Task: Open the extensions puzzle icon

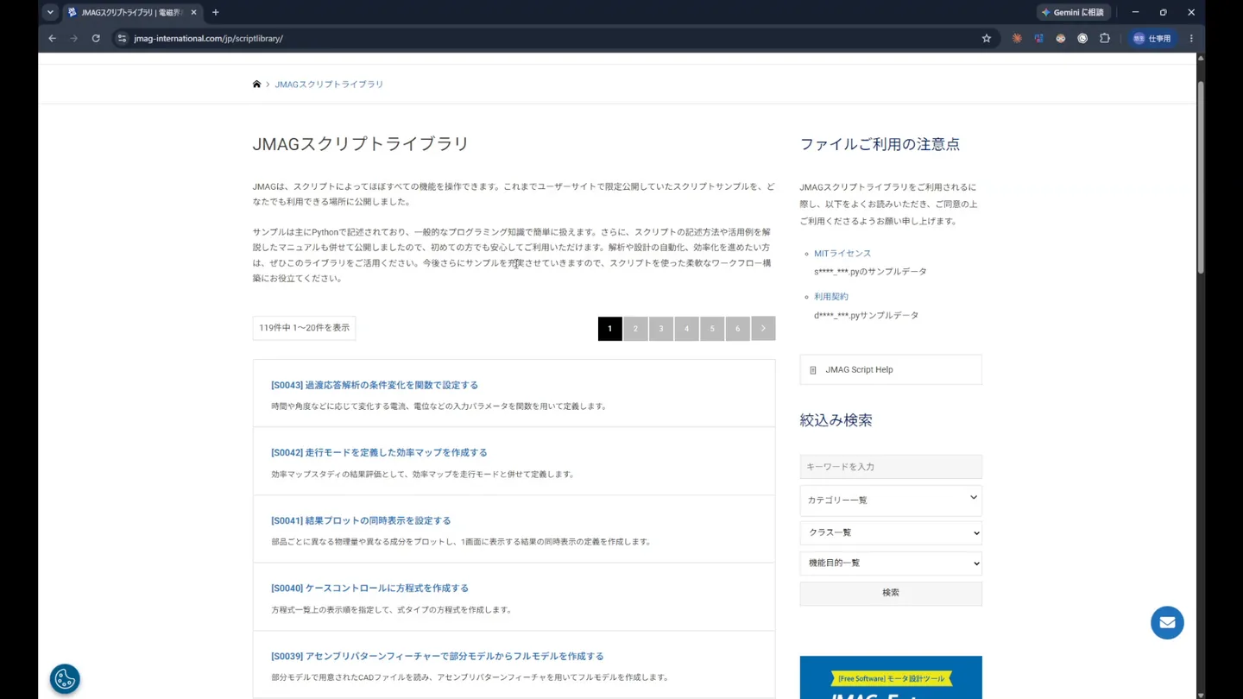Action: click(x=1105, y=39)
